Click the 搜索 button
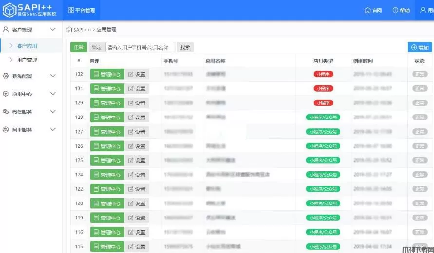 [x=185, y=47]
